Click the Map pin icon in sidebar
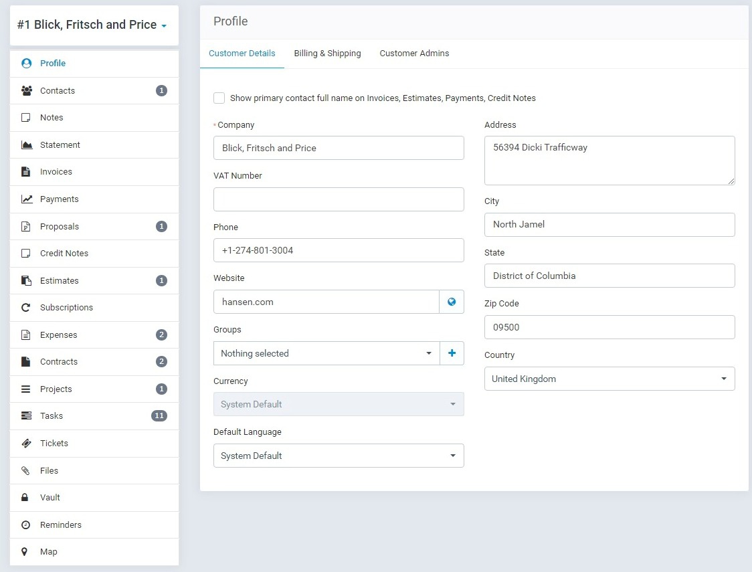 [x=26, y=552]
